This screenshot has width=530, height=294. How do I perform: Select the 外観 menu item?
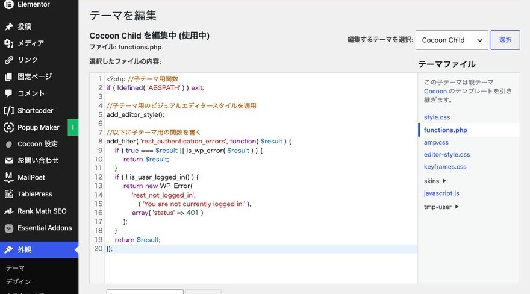point(39,250)
